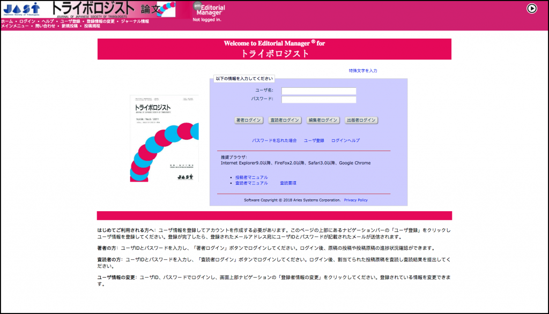The width and height of the screenshot is (549, 314).
Task: Click the JAST society logo
Action: tap(21, 10)
